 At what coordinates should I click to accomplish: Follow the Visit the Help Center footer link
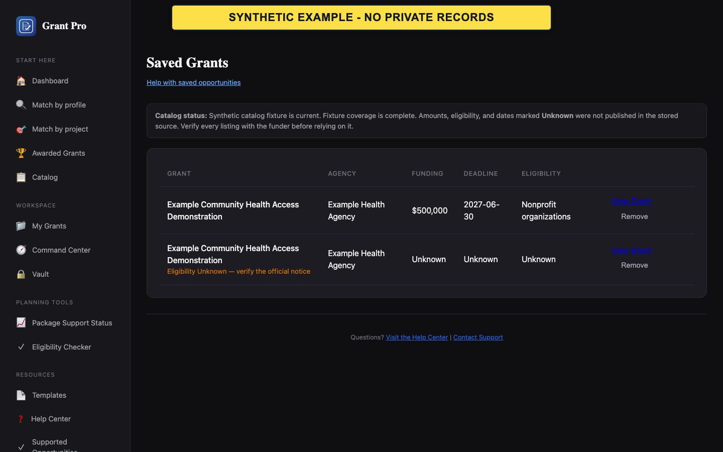coord(417,337)
